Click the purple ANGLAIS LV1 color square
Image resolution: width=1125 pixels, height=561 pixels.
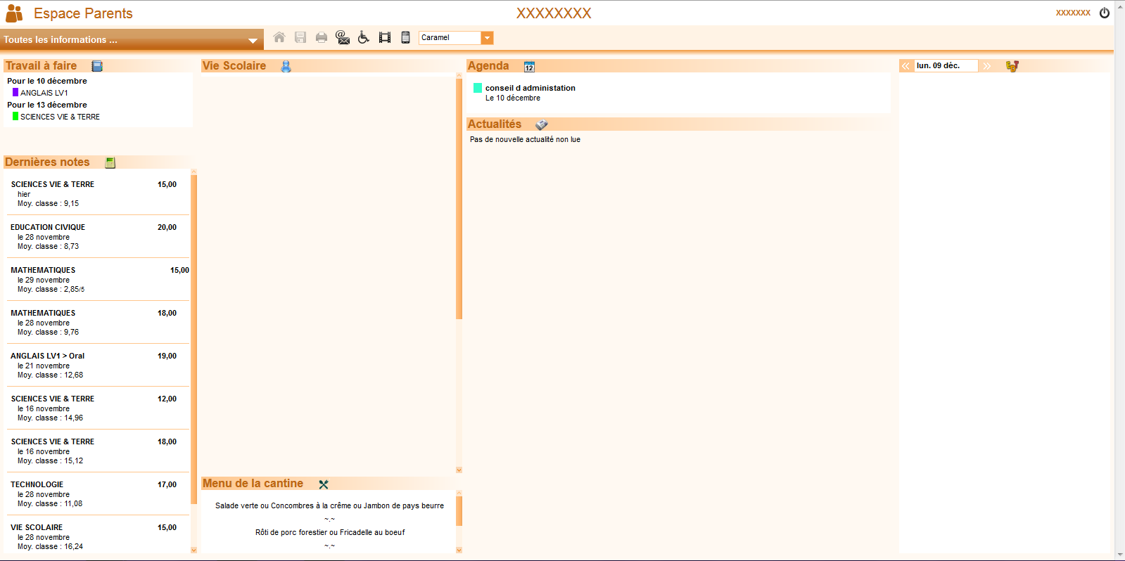15,92
